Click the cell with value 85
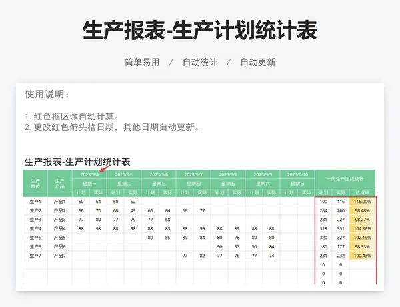400x307 pixels. point(167,238)
